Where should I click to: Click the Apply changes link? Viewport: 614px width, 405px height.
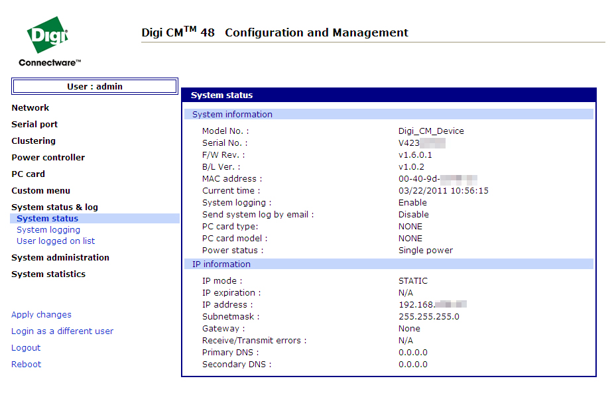coord(41,315)
